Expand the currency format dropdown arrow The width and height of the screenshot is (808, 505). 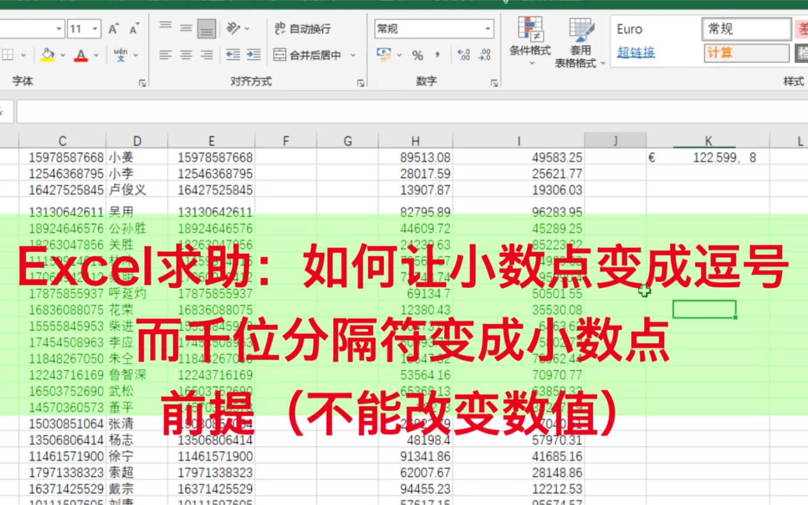point(399,55)
